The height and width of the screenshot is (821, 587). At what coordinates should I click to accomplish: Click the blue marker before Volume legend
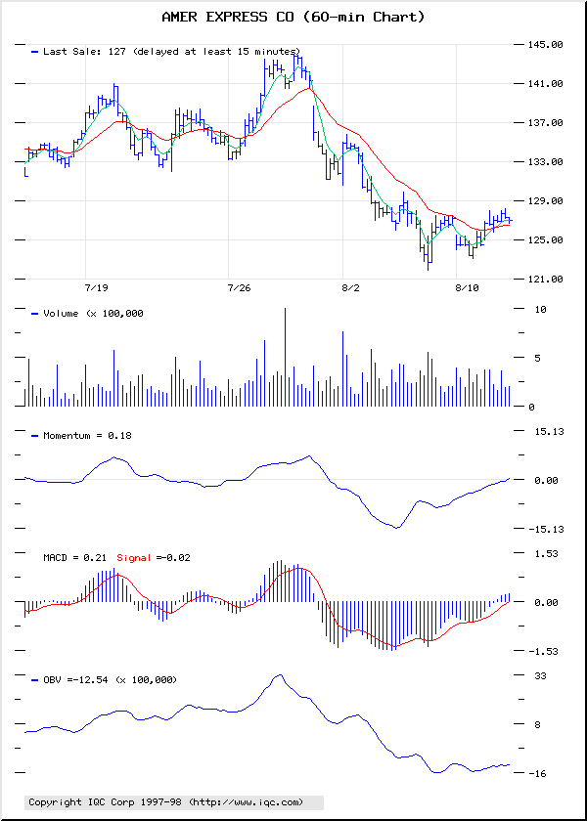pos(34,314)
